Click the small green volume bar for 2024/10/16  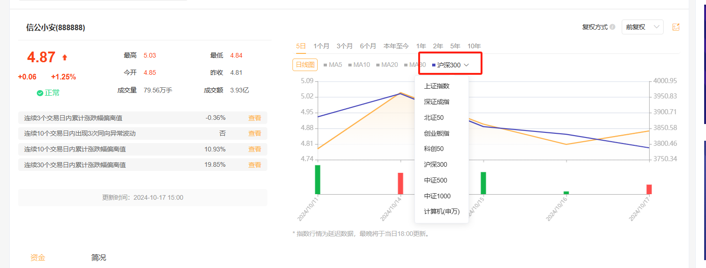pos(566,193)
